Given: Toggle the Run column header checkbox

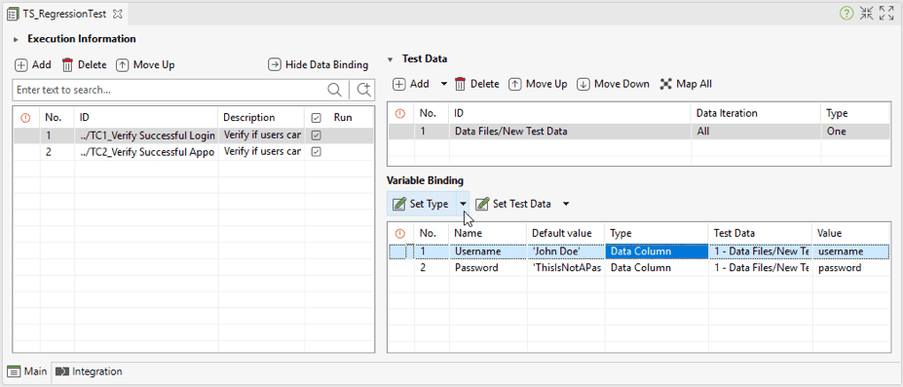Looking at the screenshot, I should [316, 118].
